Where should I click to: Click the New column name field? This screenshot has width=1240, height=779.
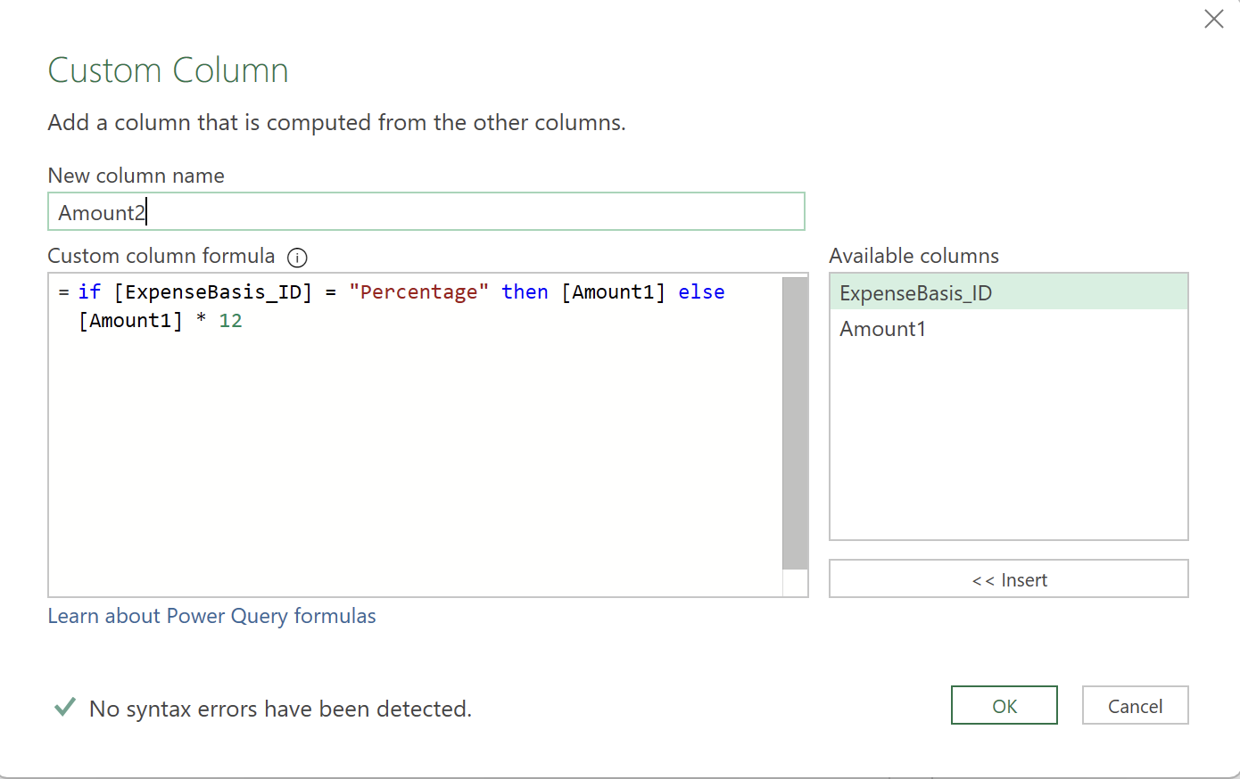(x=426, y=212)
